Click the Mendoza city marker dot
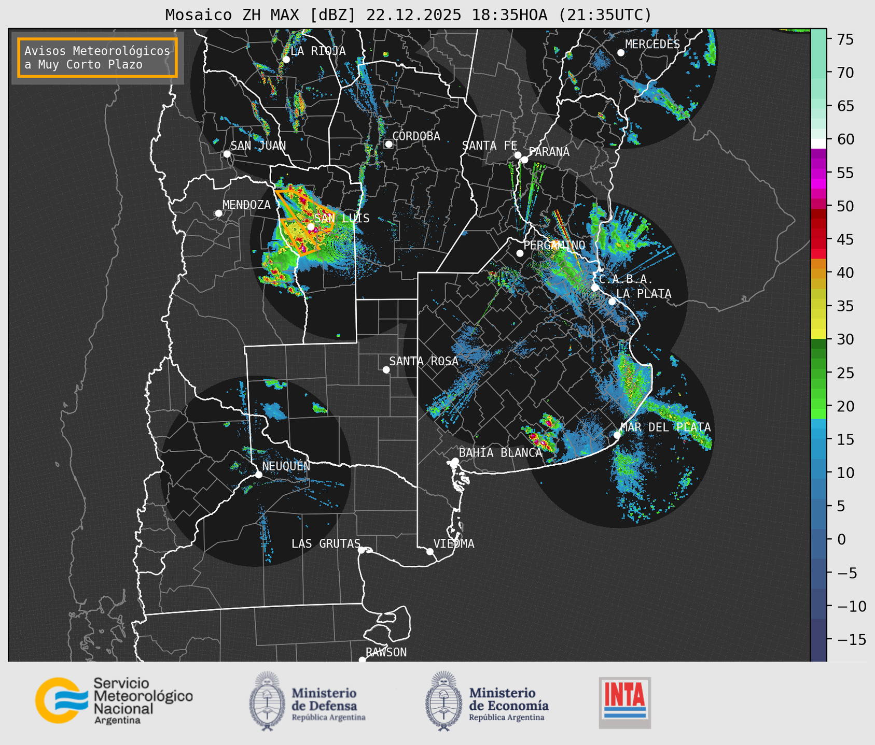 pos(218,213)
